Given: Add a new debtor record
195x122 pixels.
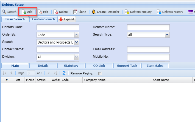Looking at the screenshot, I should 27,12.
